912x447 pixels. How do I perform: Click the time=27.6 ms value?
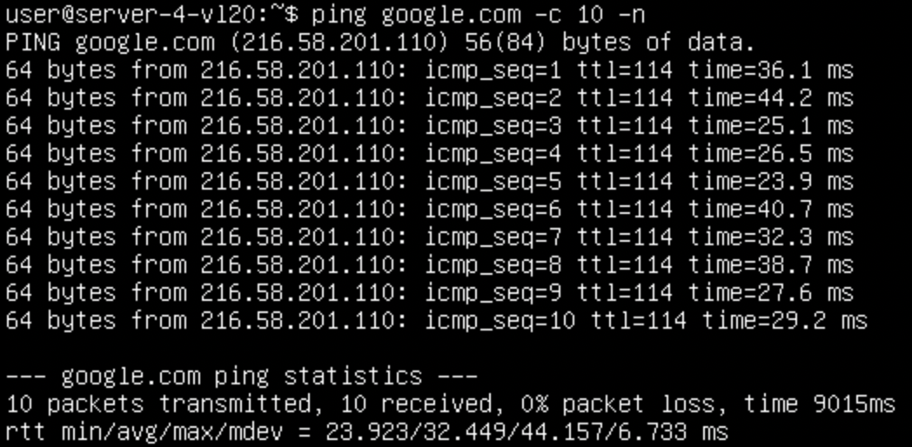pos(771,293)
